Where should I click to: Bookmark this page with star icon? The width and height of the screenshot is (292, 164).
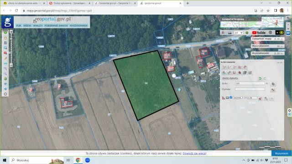point(268,10)
